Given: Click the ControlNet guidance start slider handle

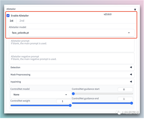Looking at the screenshot, I should (73, 94).
